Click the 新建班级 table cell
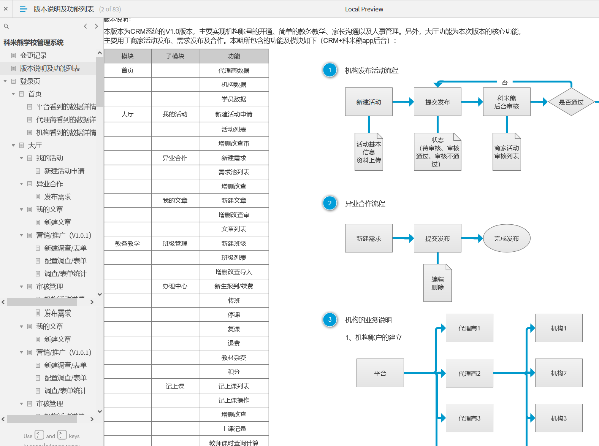 click(x=234, y=243)
